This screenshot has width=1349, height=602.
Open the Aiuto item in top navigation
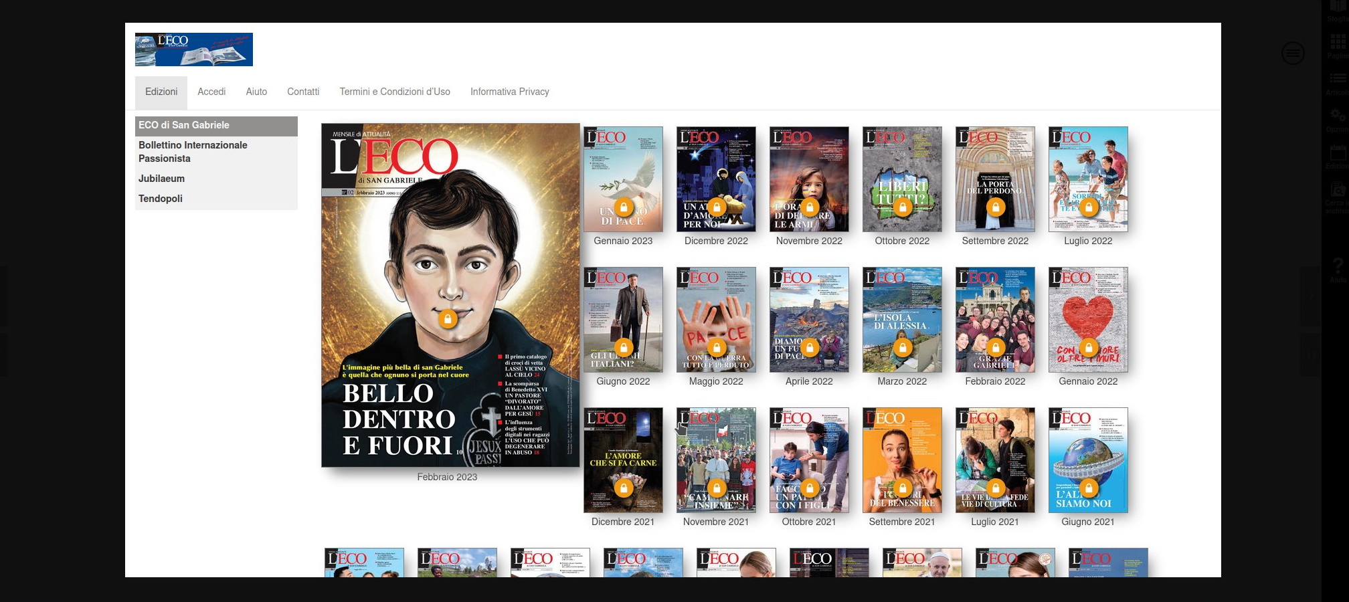pyautogui.click(x=256, y=92)
